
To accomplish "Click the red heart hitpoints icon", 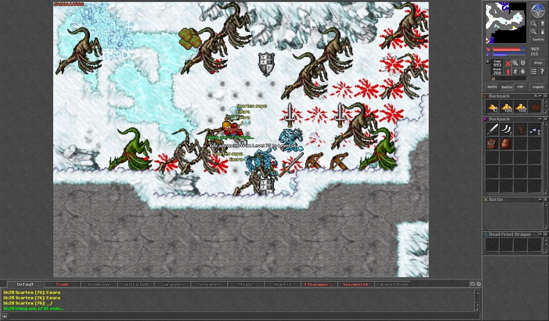I will coord(488,49).
